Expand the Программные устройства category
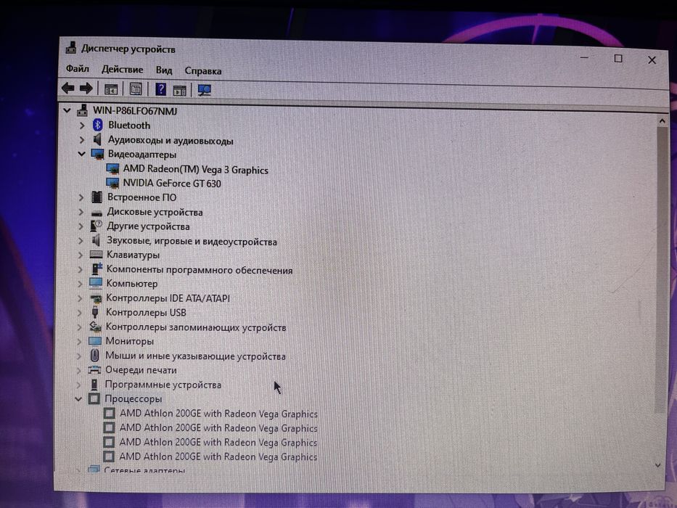677x508 pixels. click(78, 384)
